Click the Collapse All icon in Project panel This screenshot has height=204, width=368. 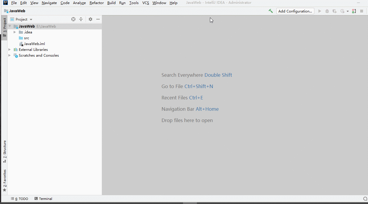tap(81, 19)
